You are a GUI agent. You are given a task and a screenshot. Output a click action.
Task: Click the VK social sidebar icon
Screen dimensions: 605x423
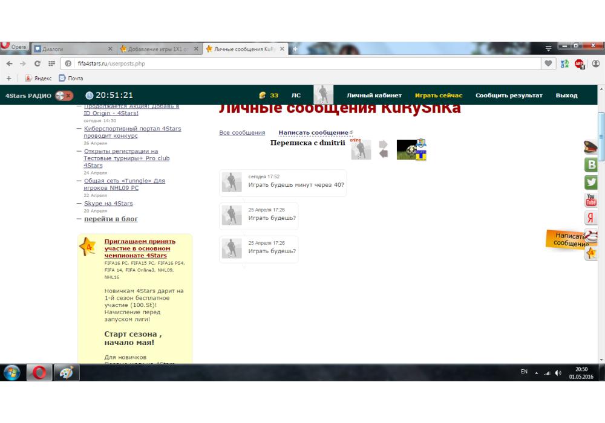[591, 165]
